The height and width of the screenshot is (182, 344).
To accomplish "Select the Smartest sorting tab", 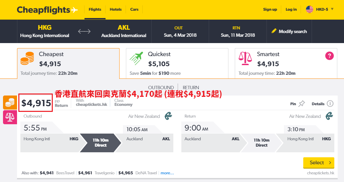I will pyautogui.click(x=286, y=63).
